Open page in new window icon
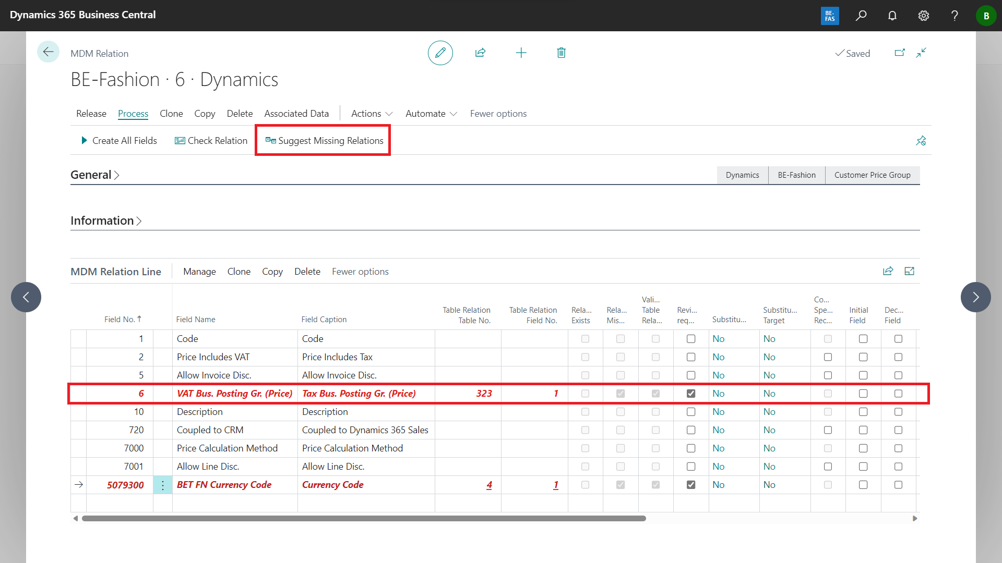 point(900,53)
